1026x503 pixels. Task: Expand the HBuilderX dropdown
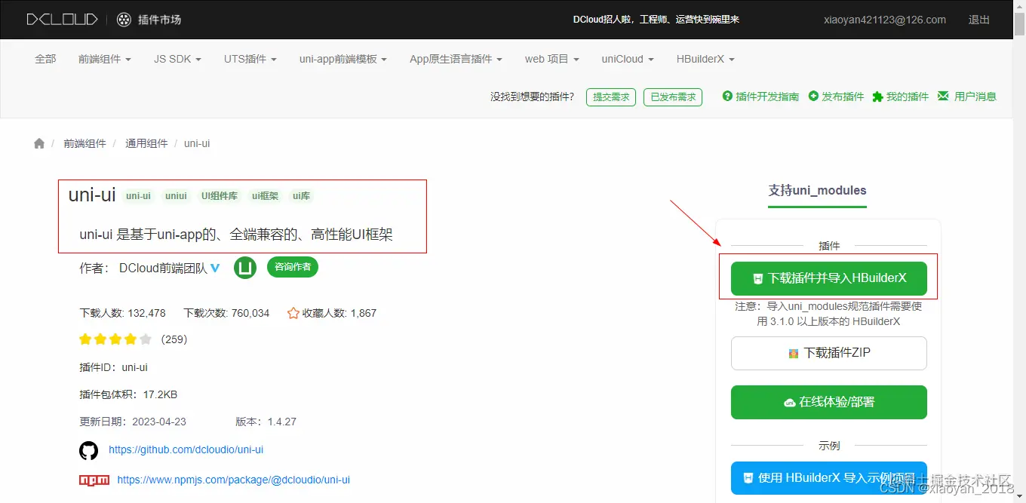(x=705, y=59)
